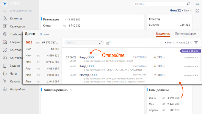
Task: Remove Июнь'22 filter in Долги panel
Action: pos(190,43)
